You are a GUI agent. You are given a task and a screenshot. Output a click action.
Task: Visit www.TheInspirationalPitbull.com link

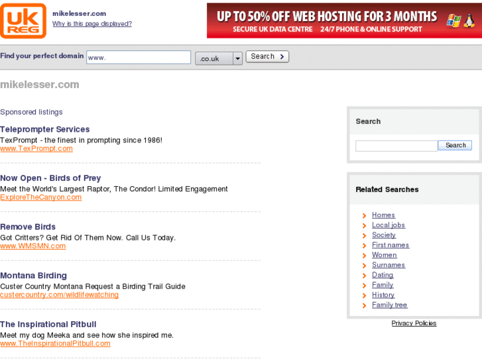tap(55, 344)
